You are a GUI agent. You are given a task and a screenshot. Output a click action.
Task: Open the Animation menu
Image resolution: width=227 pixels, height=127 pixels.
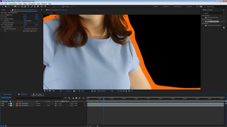point(32,4)
